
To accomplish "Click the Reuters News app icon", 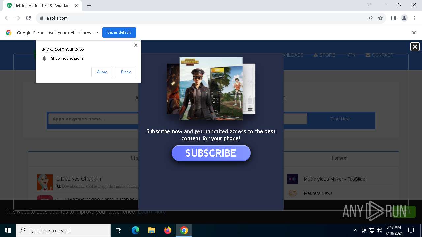I will 293,193.
